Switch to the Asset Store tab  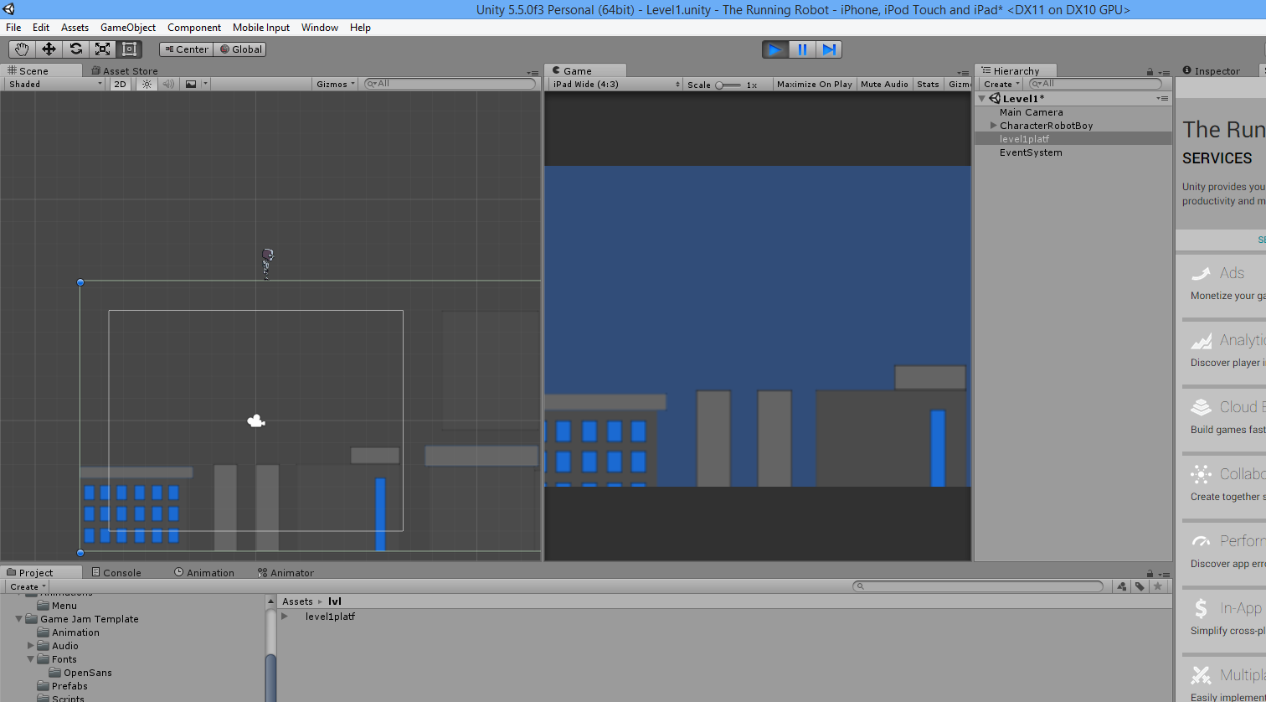click(124, 71)
